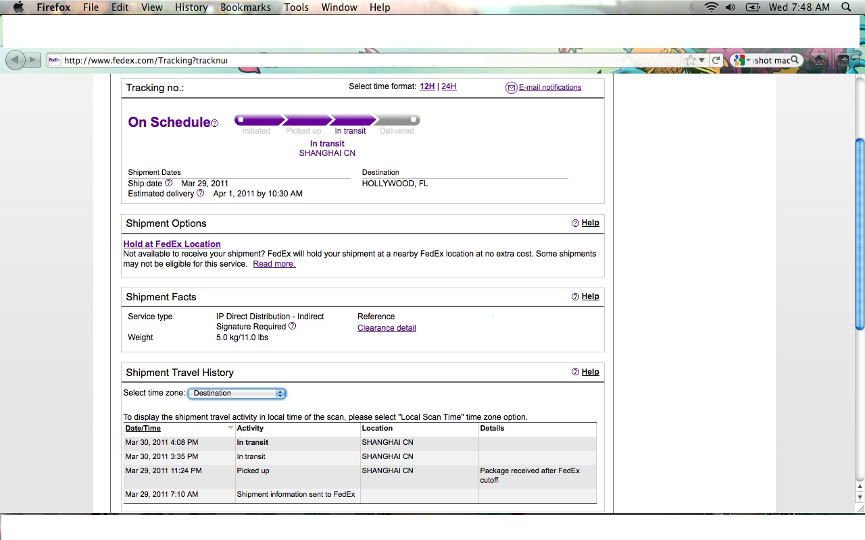Screen dimensions: 865x540
Task: Open the Firefox application menu
Action: click(x=53, y=7)
